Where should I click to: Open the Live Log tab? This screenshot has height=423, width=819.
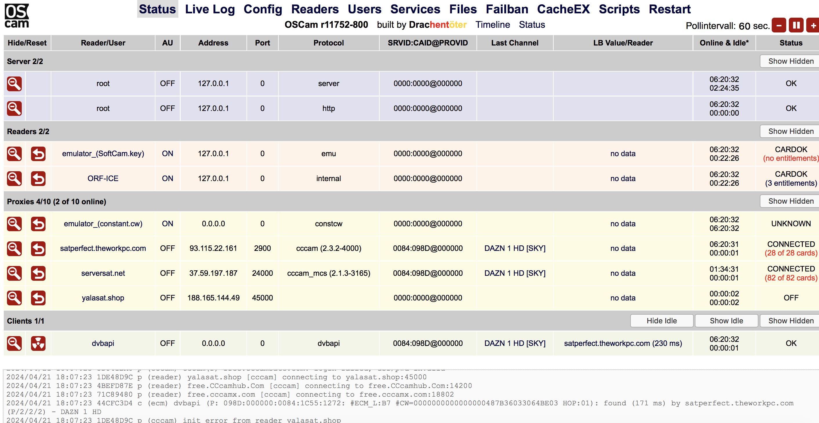click(x=210, y=9)
